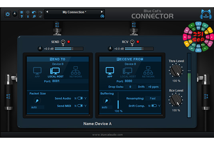Click the SEND connector jack icon
214x145 pixels.
(x=63, y=42)
